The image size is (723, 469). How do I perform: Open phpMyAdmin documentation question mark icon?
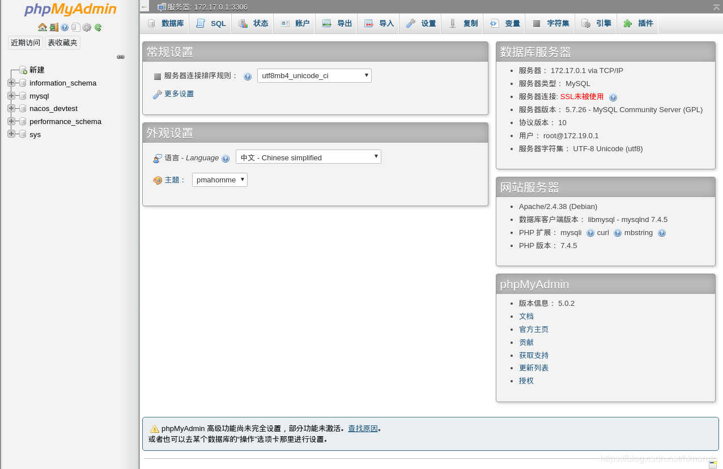[x=64, y=27]
